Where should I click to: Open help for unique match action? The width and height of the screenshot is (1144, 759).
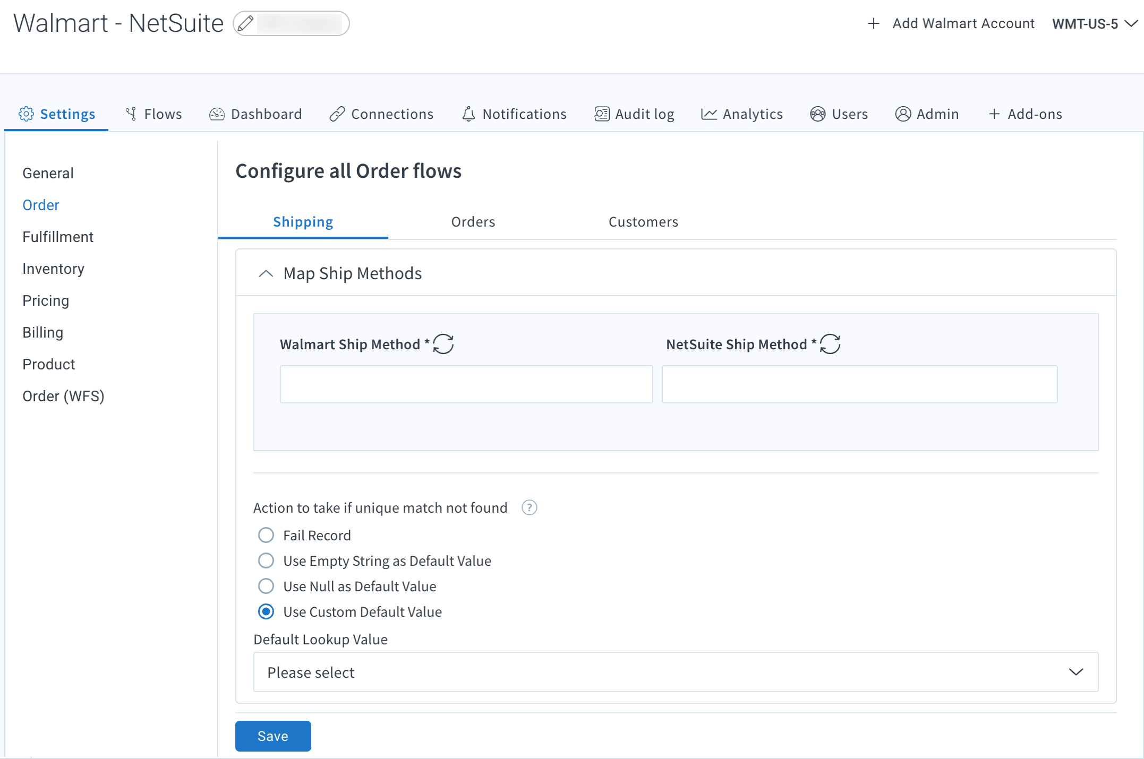click(529, 508)
